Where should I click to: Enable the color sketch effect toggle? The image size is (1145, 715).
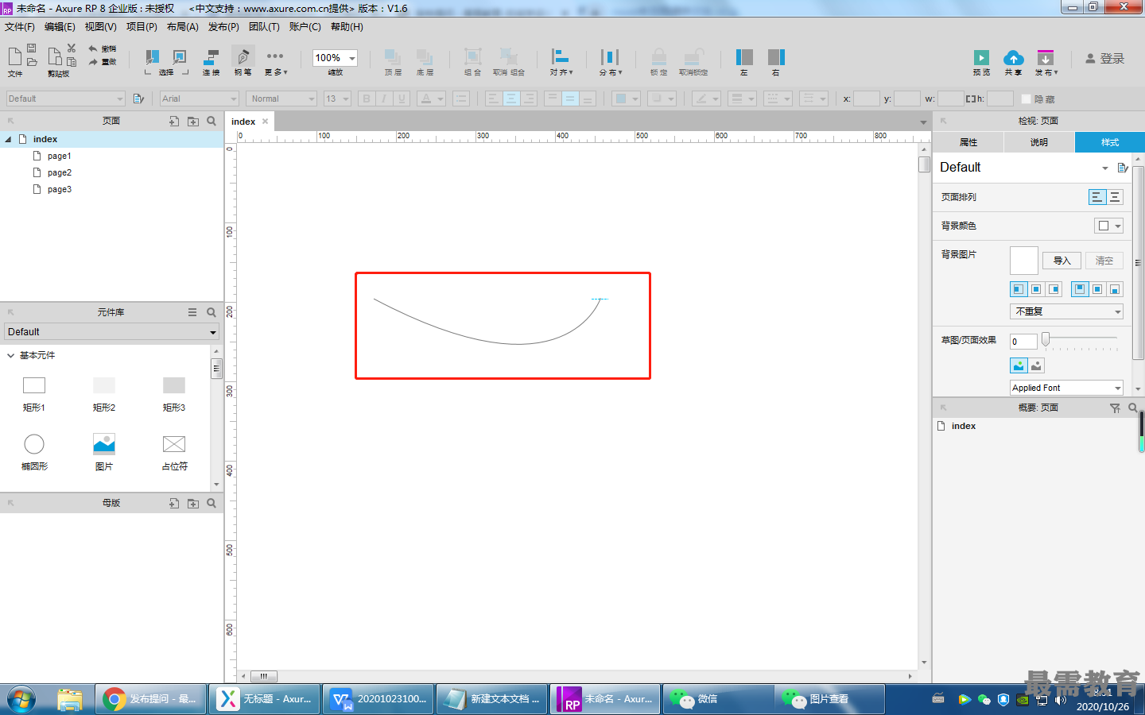coord(1019,365)
